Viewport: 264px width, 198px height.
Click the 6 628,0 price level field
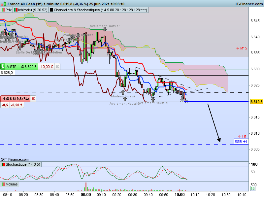[x=8, y=73]
